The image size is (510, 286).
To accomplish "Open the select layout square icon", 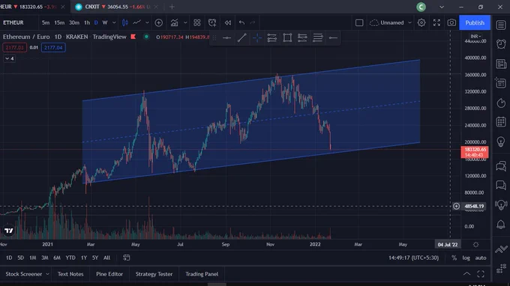I will (x=359, y=22).
